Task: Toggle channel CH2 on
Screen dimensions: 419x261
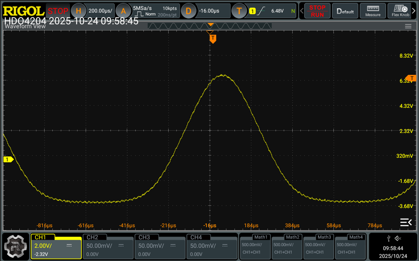Action: 108,246
